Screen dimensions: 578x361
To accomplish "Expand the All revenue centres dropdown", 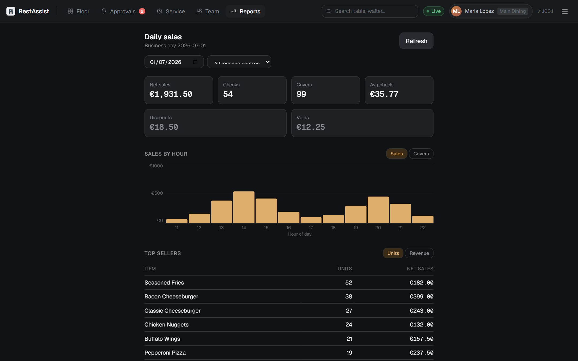I will 239,62.
